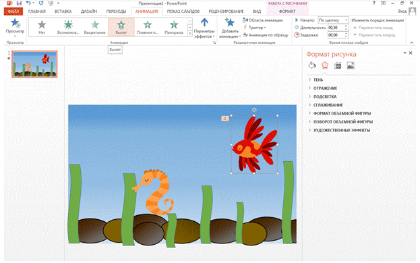Select the Выцветание animation effect
The image size is (420, 263).
click(95, 25)
